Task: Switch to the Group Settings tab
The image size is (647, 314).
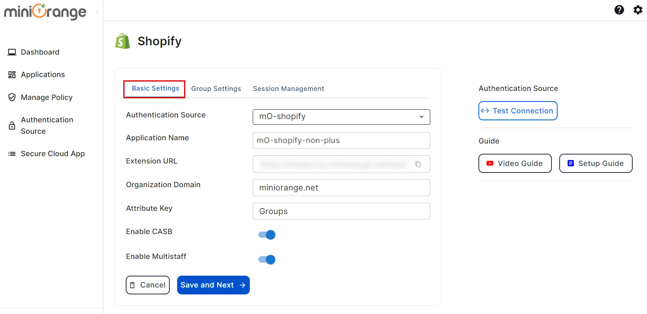Action: 216,89
